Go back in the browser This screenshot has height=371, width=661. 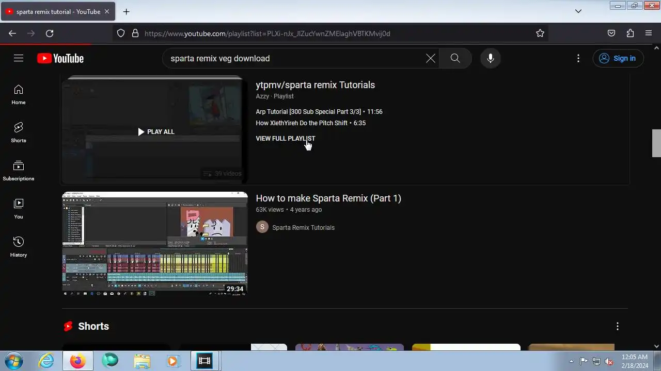pos(12,33)
